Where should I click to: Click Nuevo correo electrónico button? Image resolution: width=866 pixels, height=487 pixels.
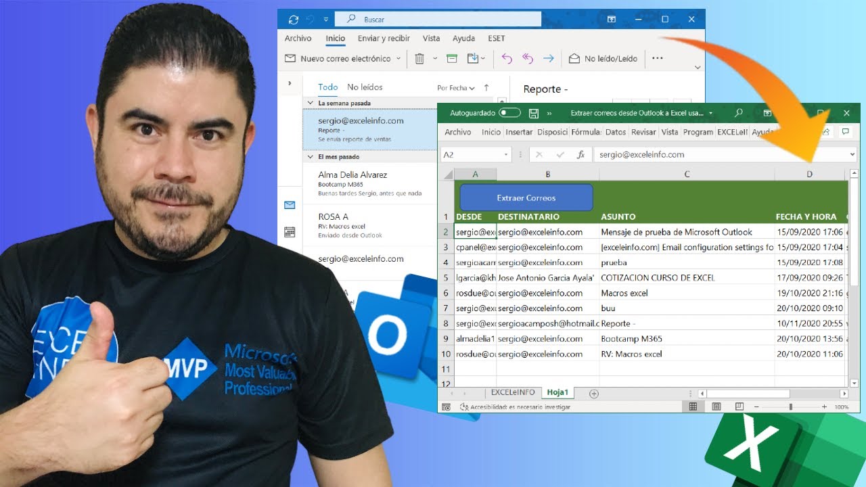pos(338,59)
